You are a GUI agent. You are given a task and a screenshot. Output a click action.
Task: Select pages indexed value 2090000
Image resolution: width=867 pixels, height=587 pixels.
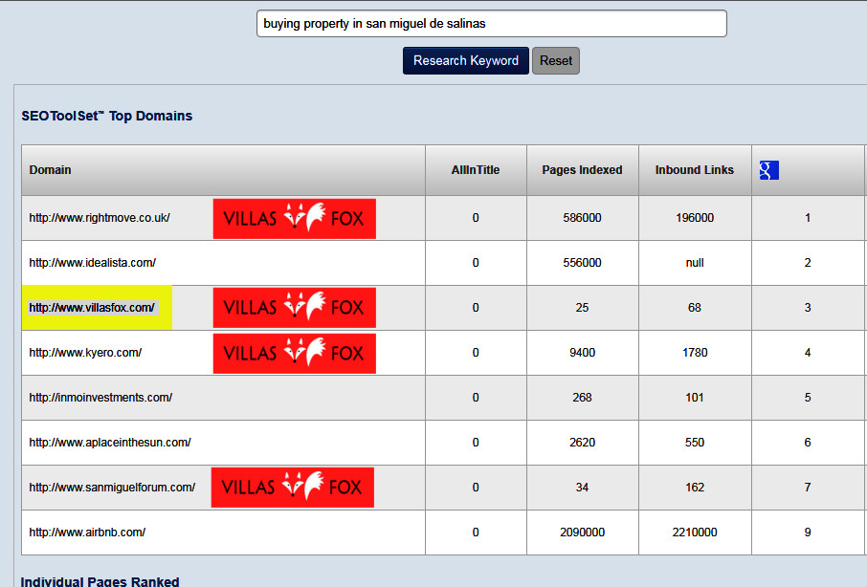point(582,533)
